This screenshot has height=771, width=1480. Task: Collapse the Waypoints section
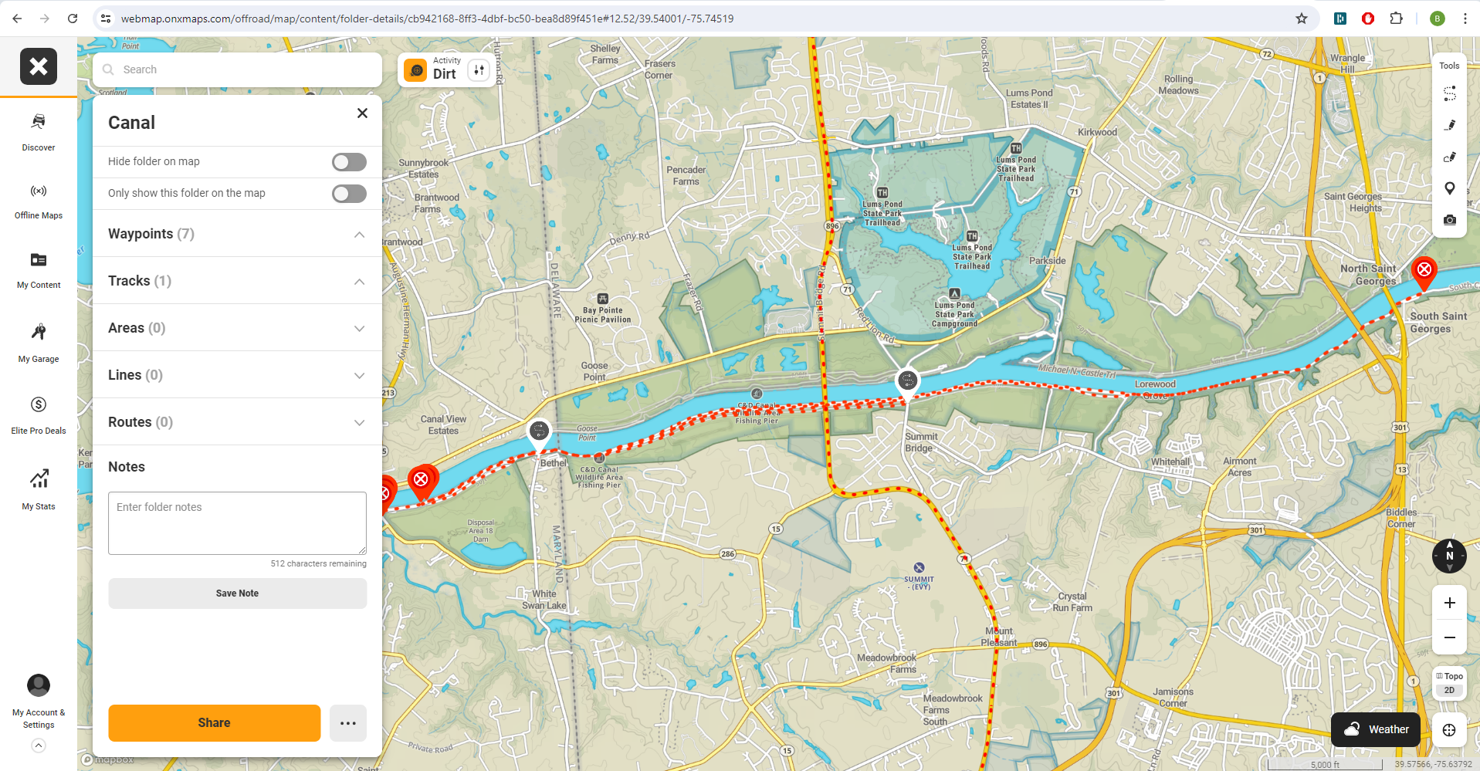click(x=359, y=235)
